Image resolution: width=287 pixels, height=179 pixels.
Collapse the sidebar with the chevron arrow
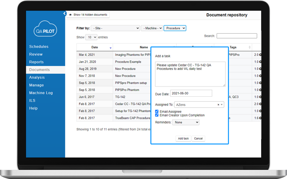(x=65, y=14)
